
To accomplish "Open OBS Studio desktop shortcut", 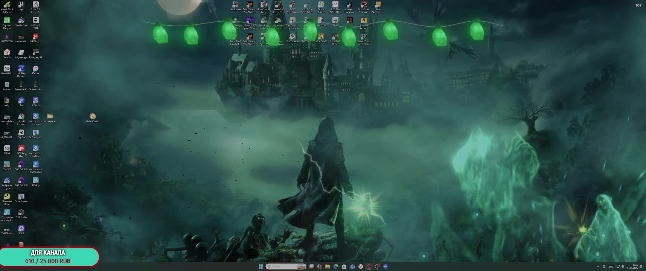I will pyautogui.click(x=21, y=214).
